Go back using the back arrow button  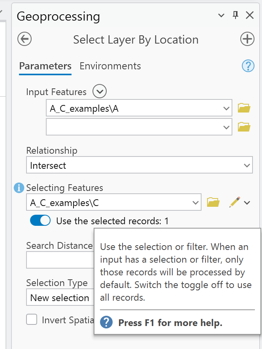click(24, 39)
